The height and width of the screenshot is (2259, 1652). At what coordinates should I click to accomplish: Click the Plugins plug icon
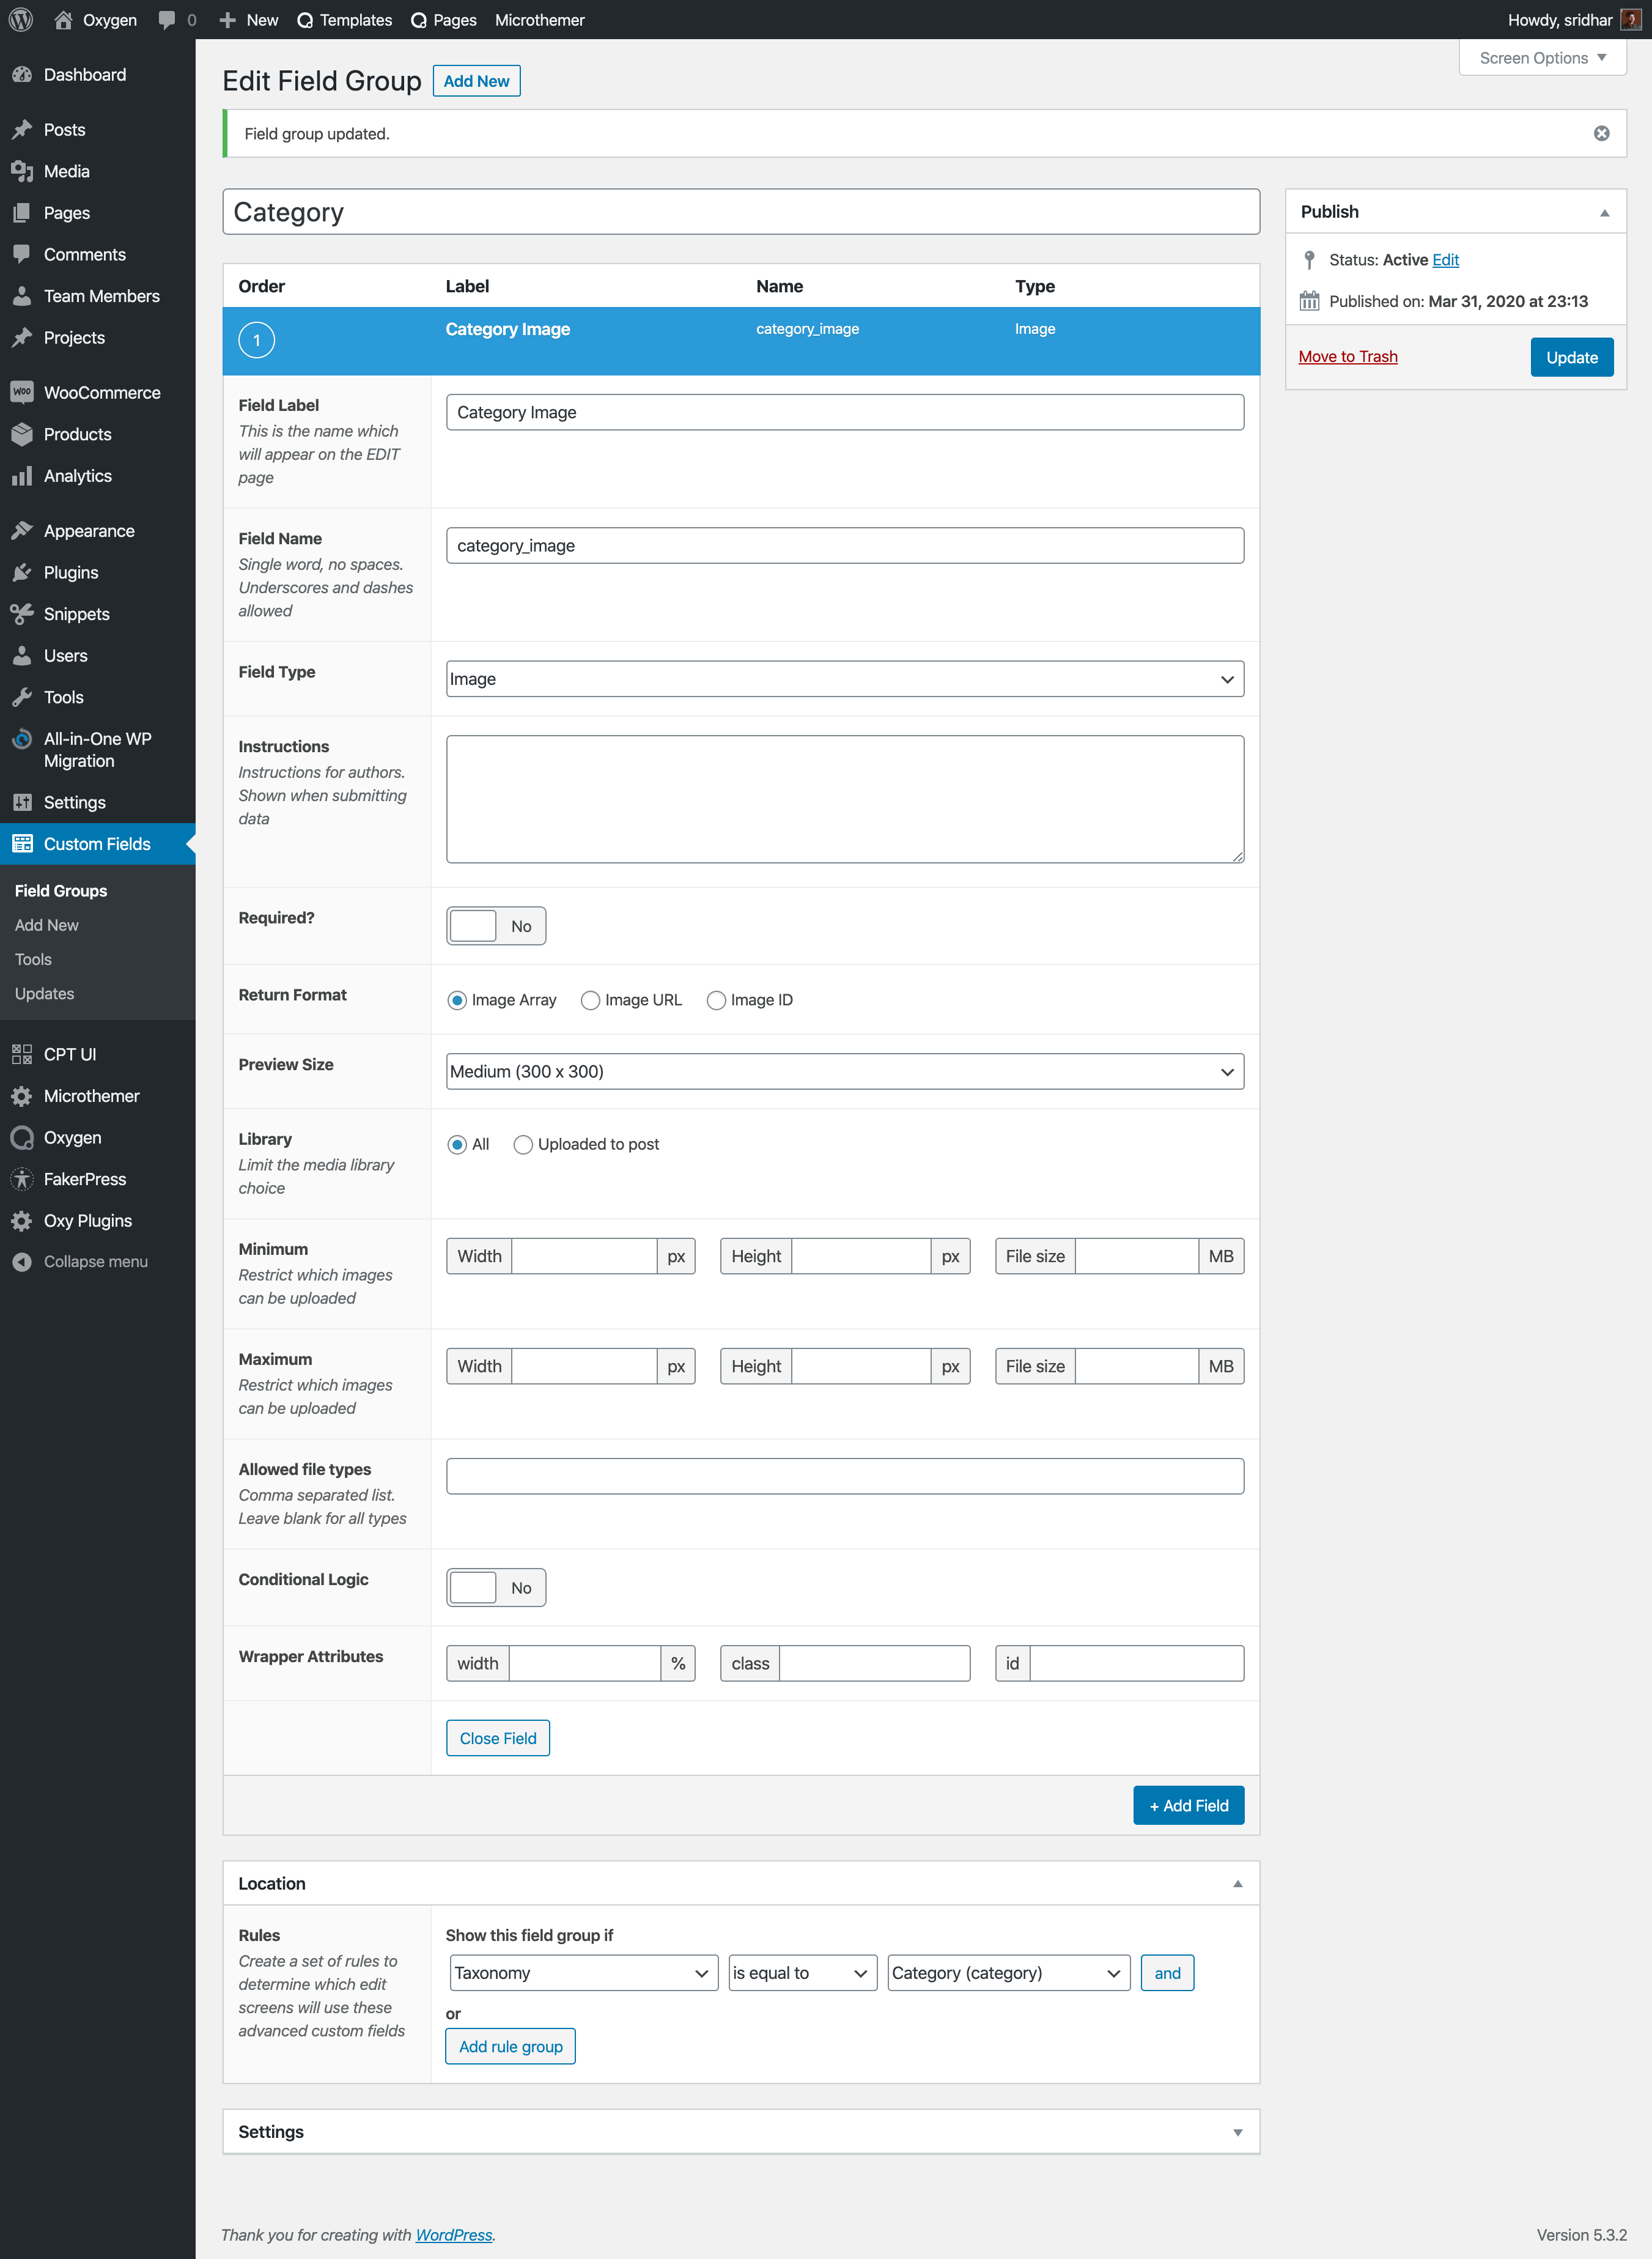22,572
